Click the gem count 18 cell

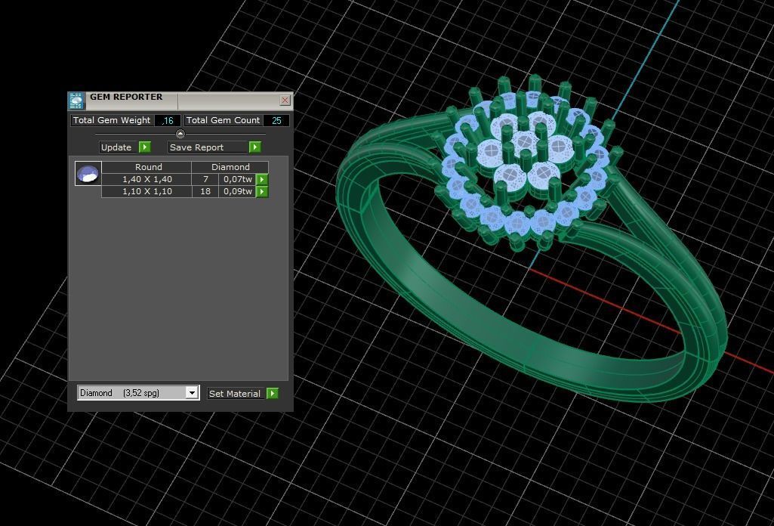pyautogui.click(x=205, y=192)
